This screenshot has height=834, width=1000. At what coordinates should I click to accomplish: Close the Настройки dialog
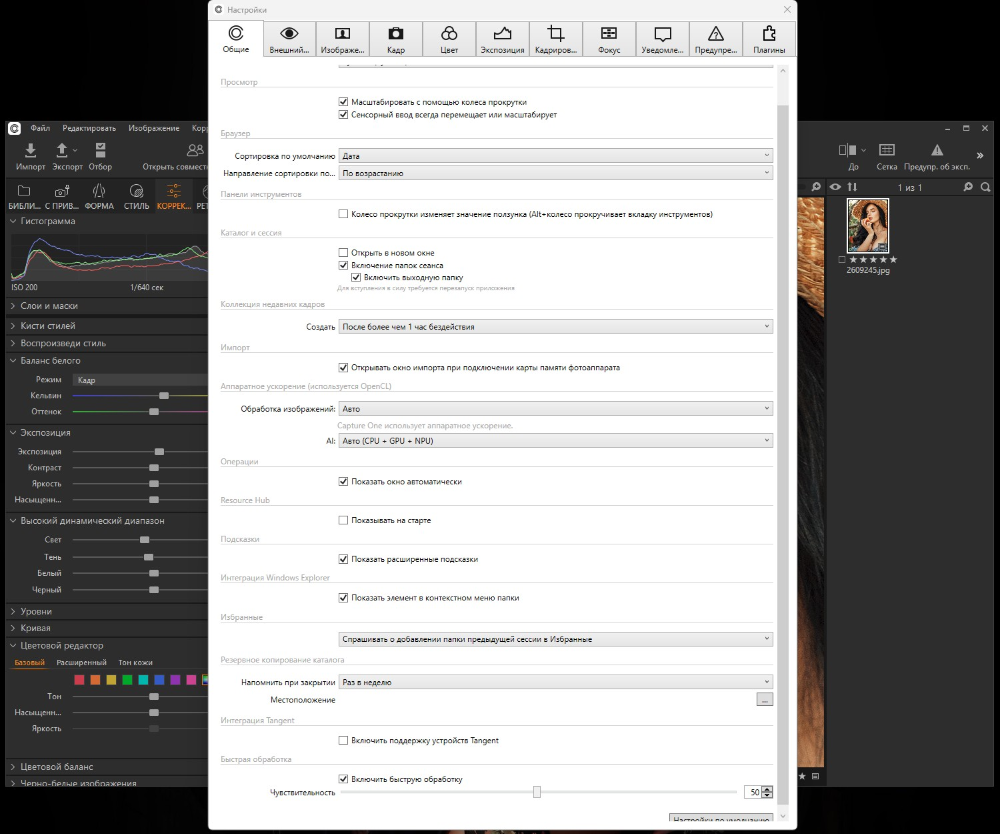787,9
